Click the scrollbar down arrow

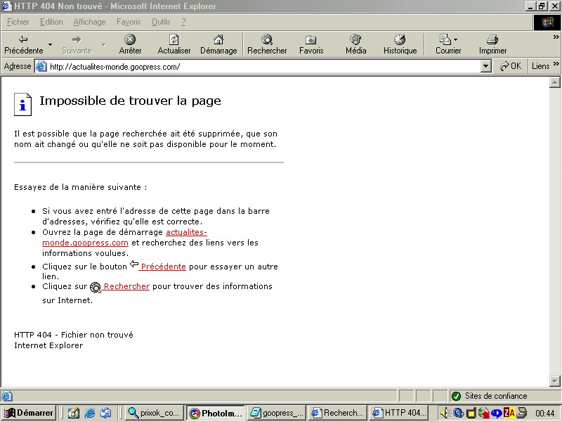(x=554, y=381)
